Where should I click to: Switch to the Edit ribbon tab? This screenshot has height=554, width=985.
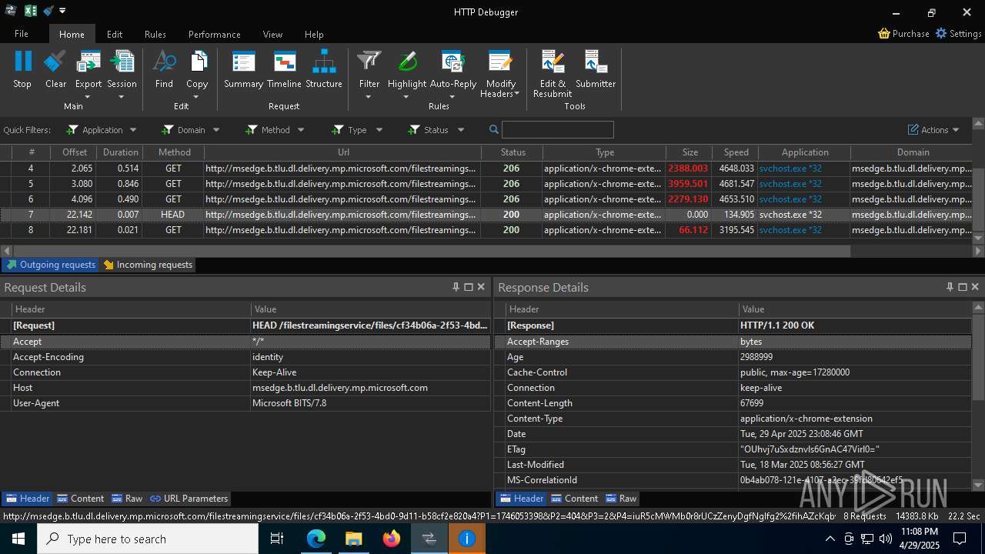click(x=115, y=34)
